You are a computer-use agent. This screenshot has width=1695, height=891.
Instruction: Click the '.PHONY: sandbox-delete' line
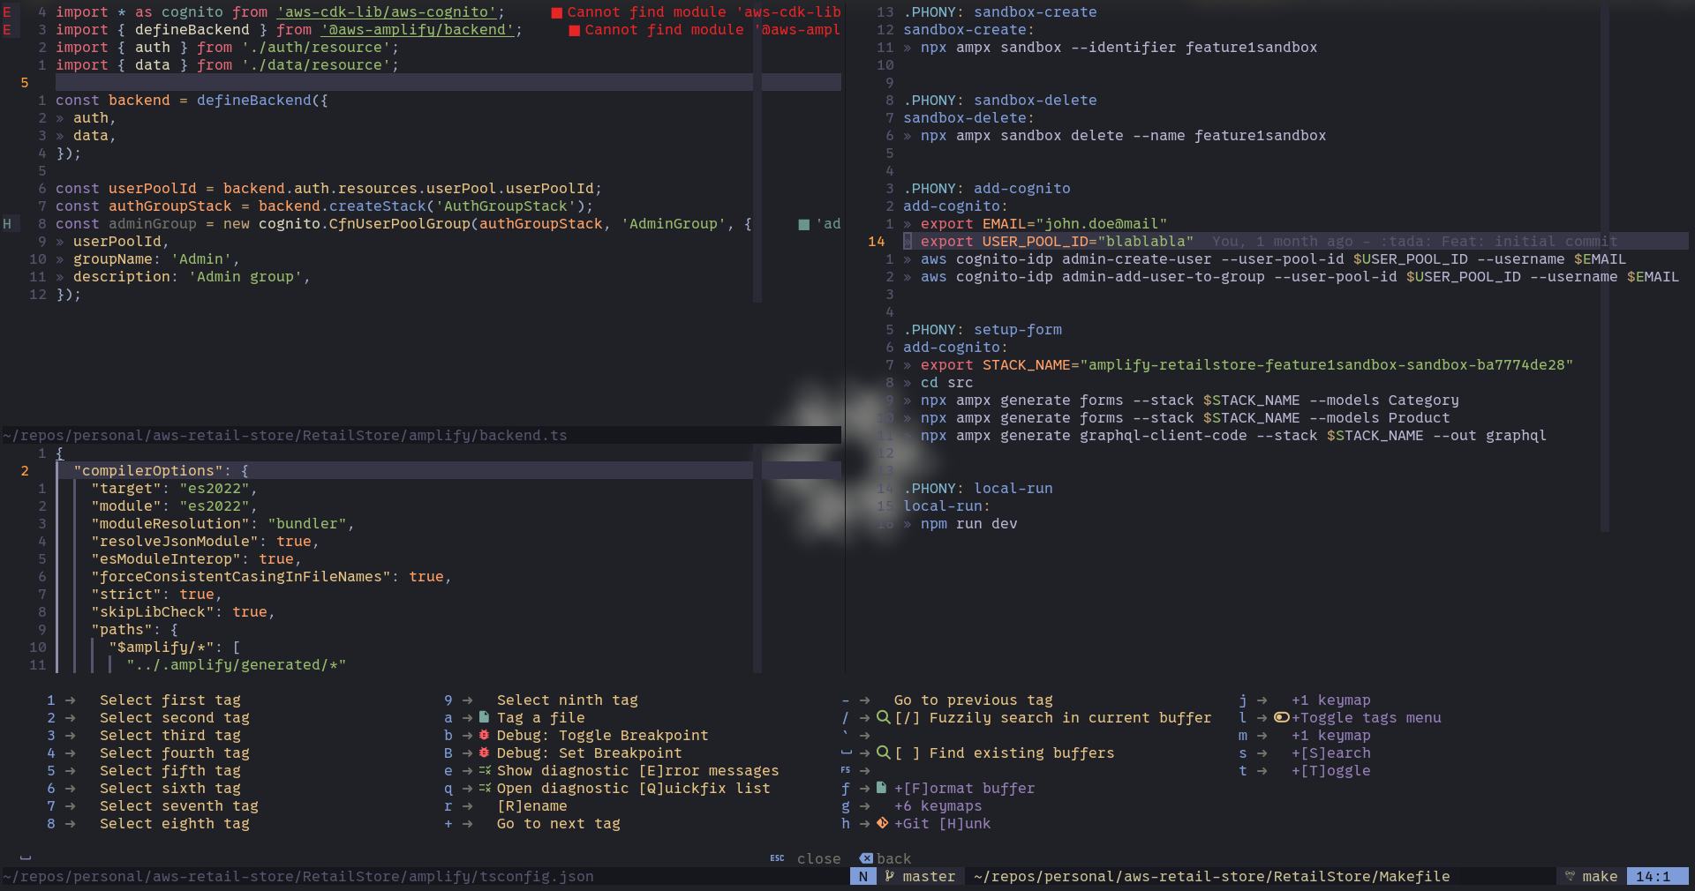999,100
